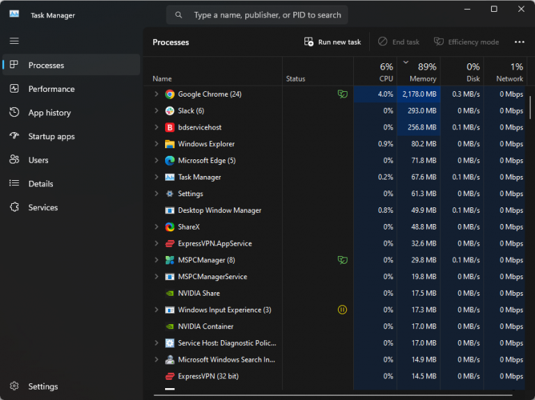This screenshot has height=400, width=535.
Task: Click the ExpressVPN.AppService icon
Action: click(169, 243)
